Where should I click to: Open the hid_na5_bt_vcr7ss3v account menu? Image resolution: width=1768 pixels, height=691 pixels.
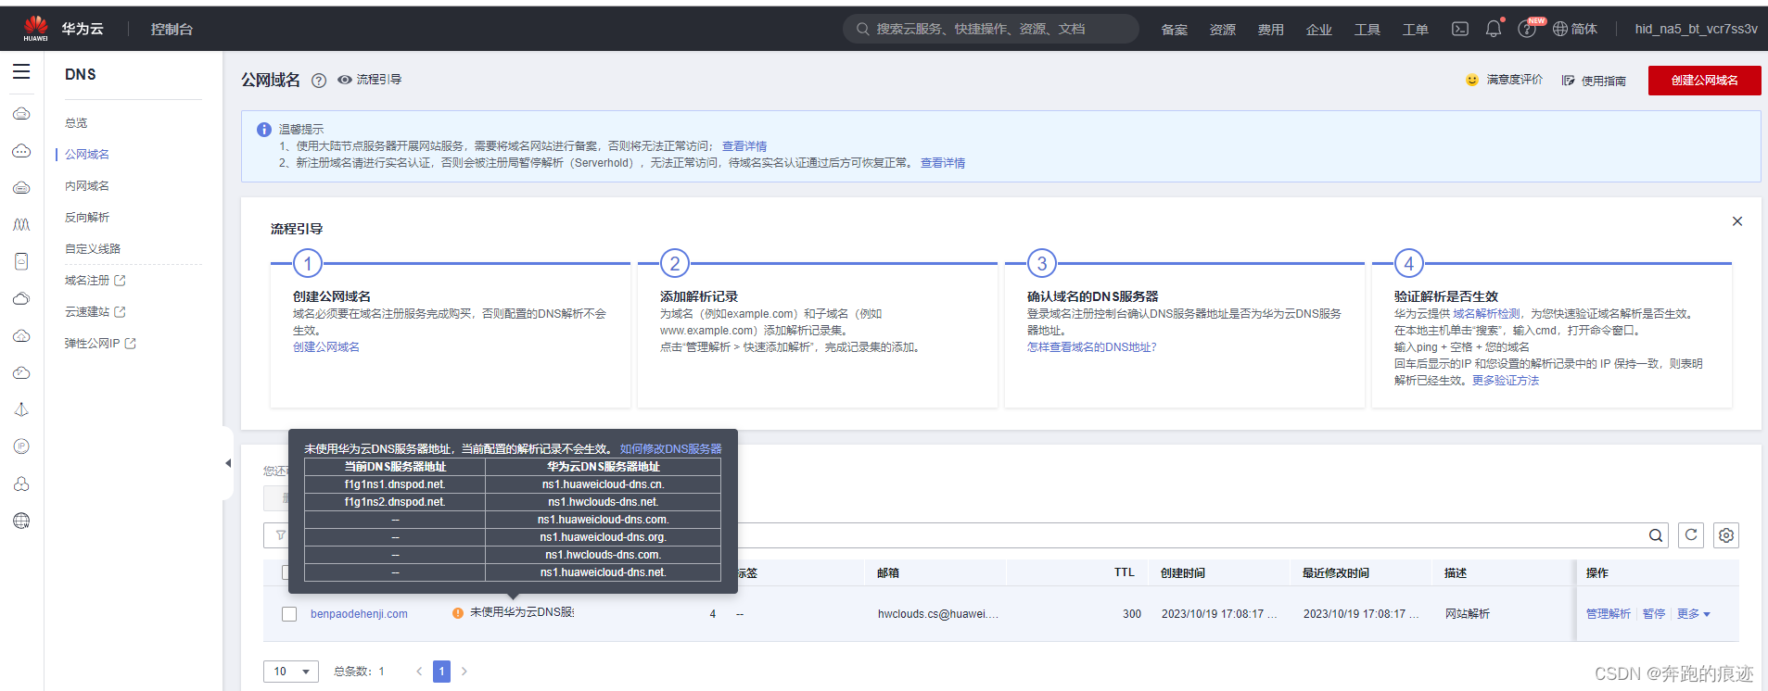click(x=1696, y=29)
